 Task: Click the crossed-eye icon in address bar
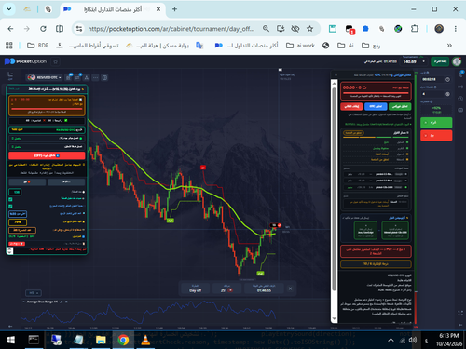tap(295, 29)
